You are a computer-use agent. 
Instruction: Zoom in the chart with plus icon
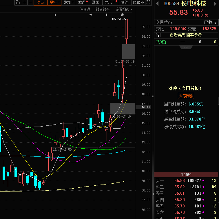point(24,2)
